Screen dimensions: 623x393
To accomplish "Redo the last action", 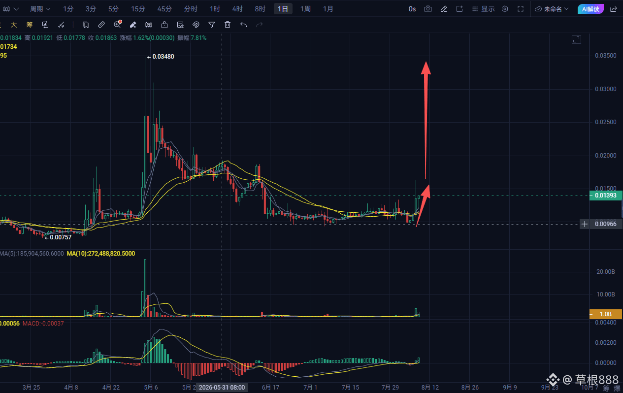I will pos(259,25).
